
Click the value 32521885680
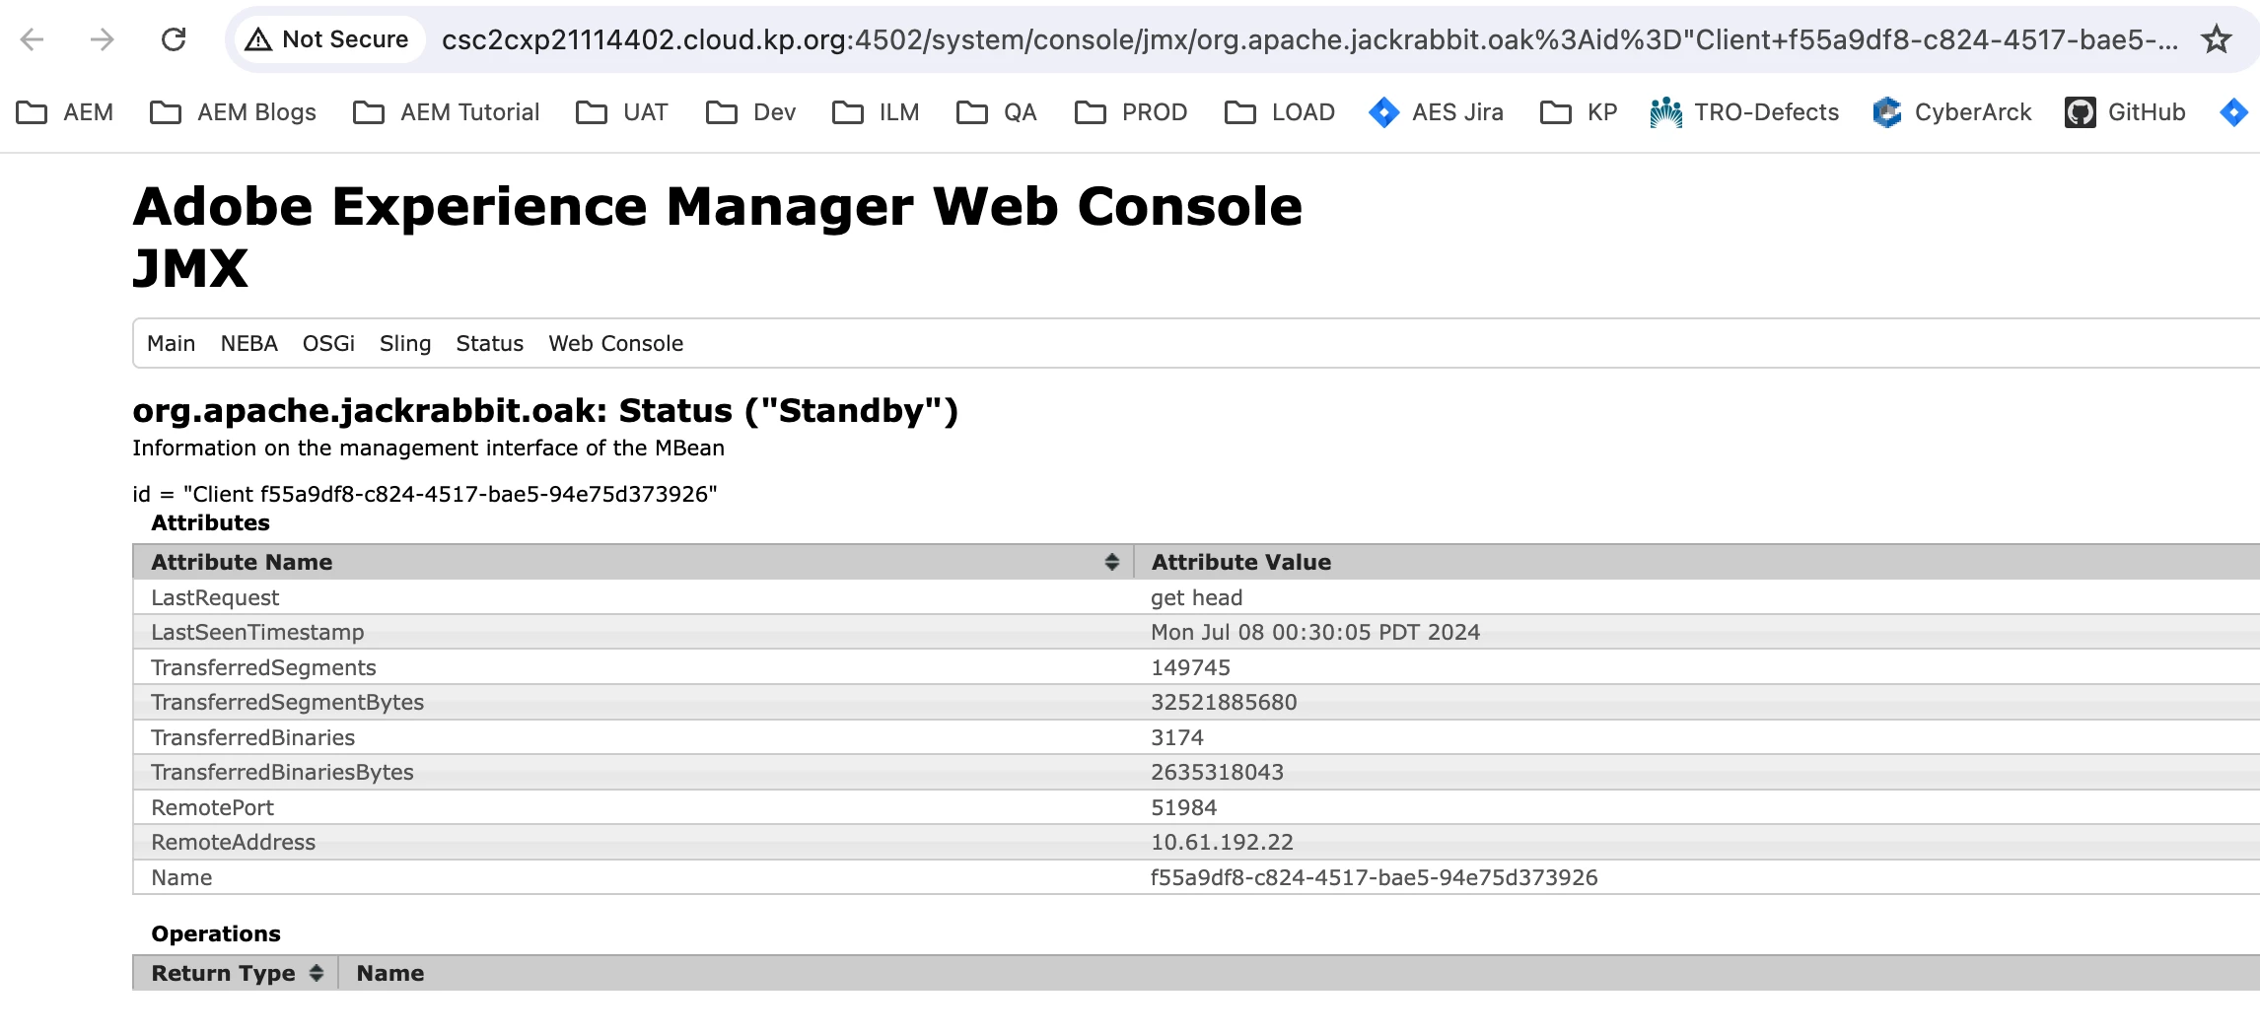point(1224,702)
